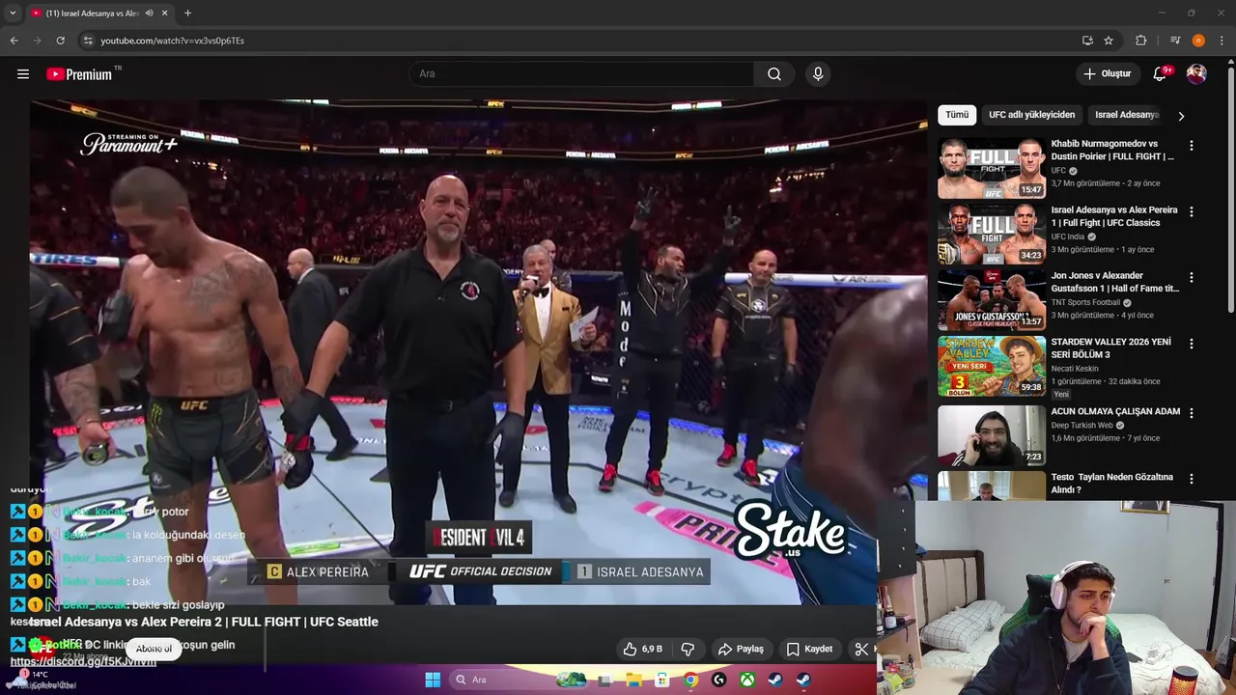This screenshot has height=695, width=1236.
Task: Open the YouTube account avatar menu
Action: tap(1196, 74)
